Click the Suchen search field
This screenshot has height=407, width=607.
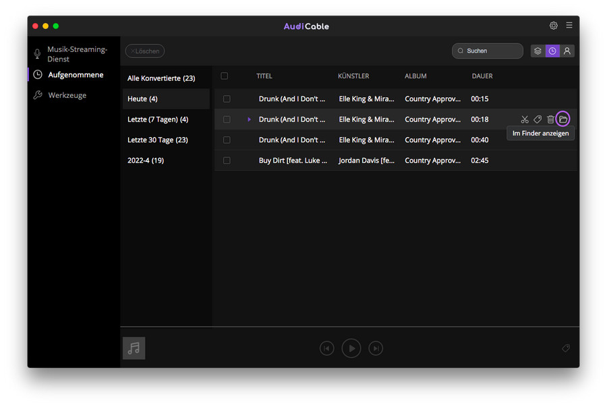pyautogui.click(x=488, y=51)
